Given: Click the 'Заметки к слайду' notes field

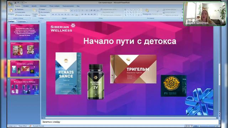Looking at the screenshot, I should [130, 122].
